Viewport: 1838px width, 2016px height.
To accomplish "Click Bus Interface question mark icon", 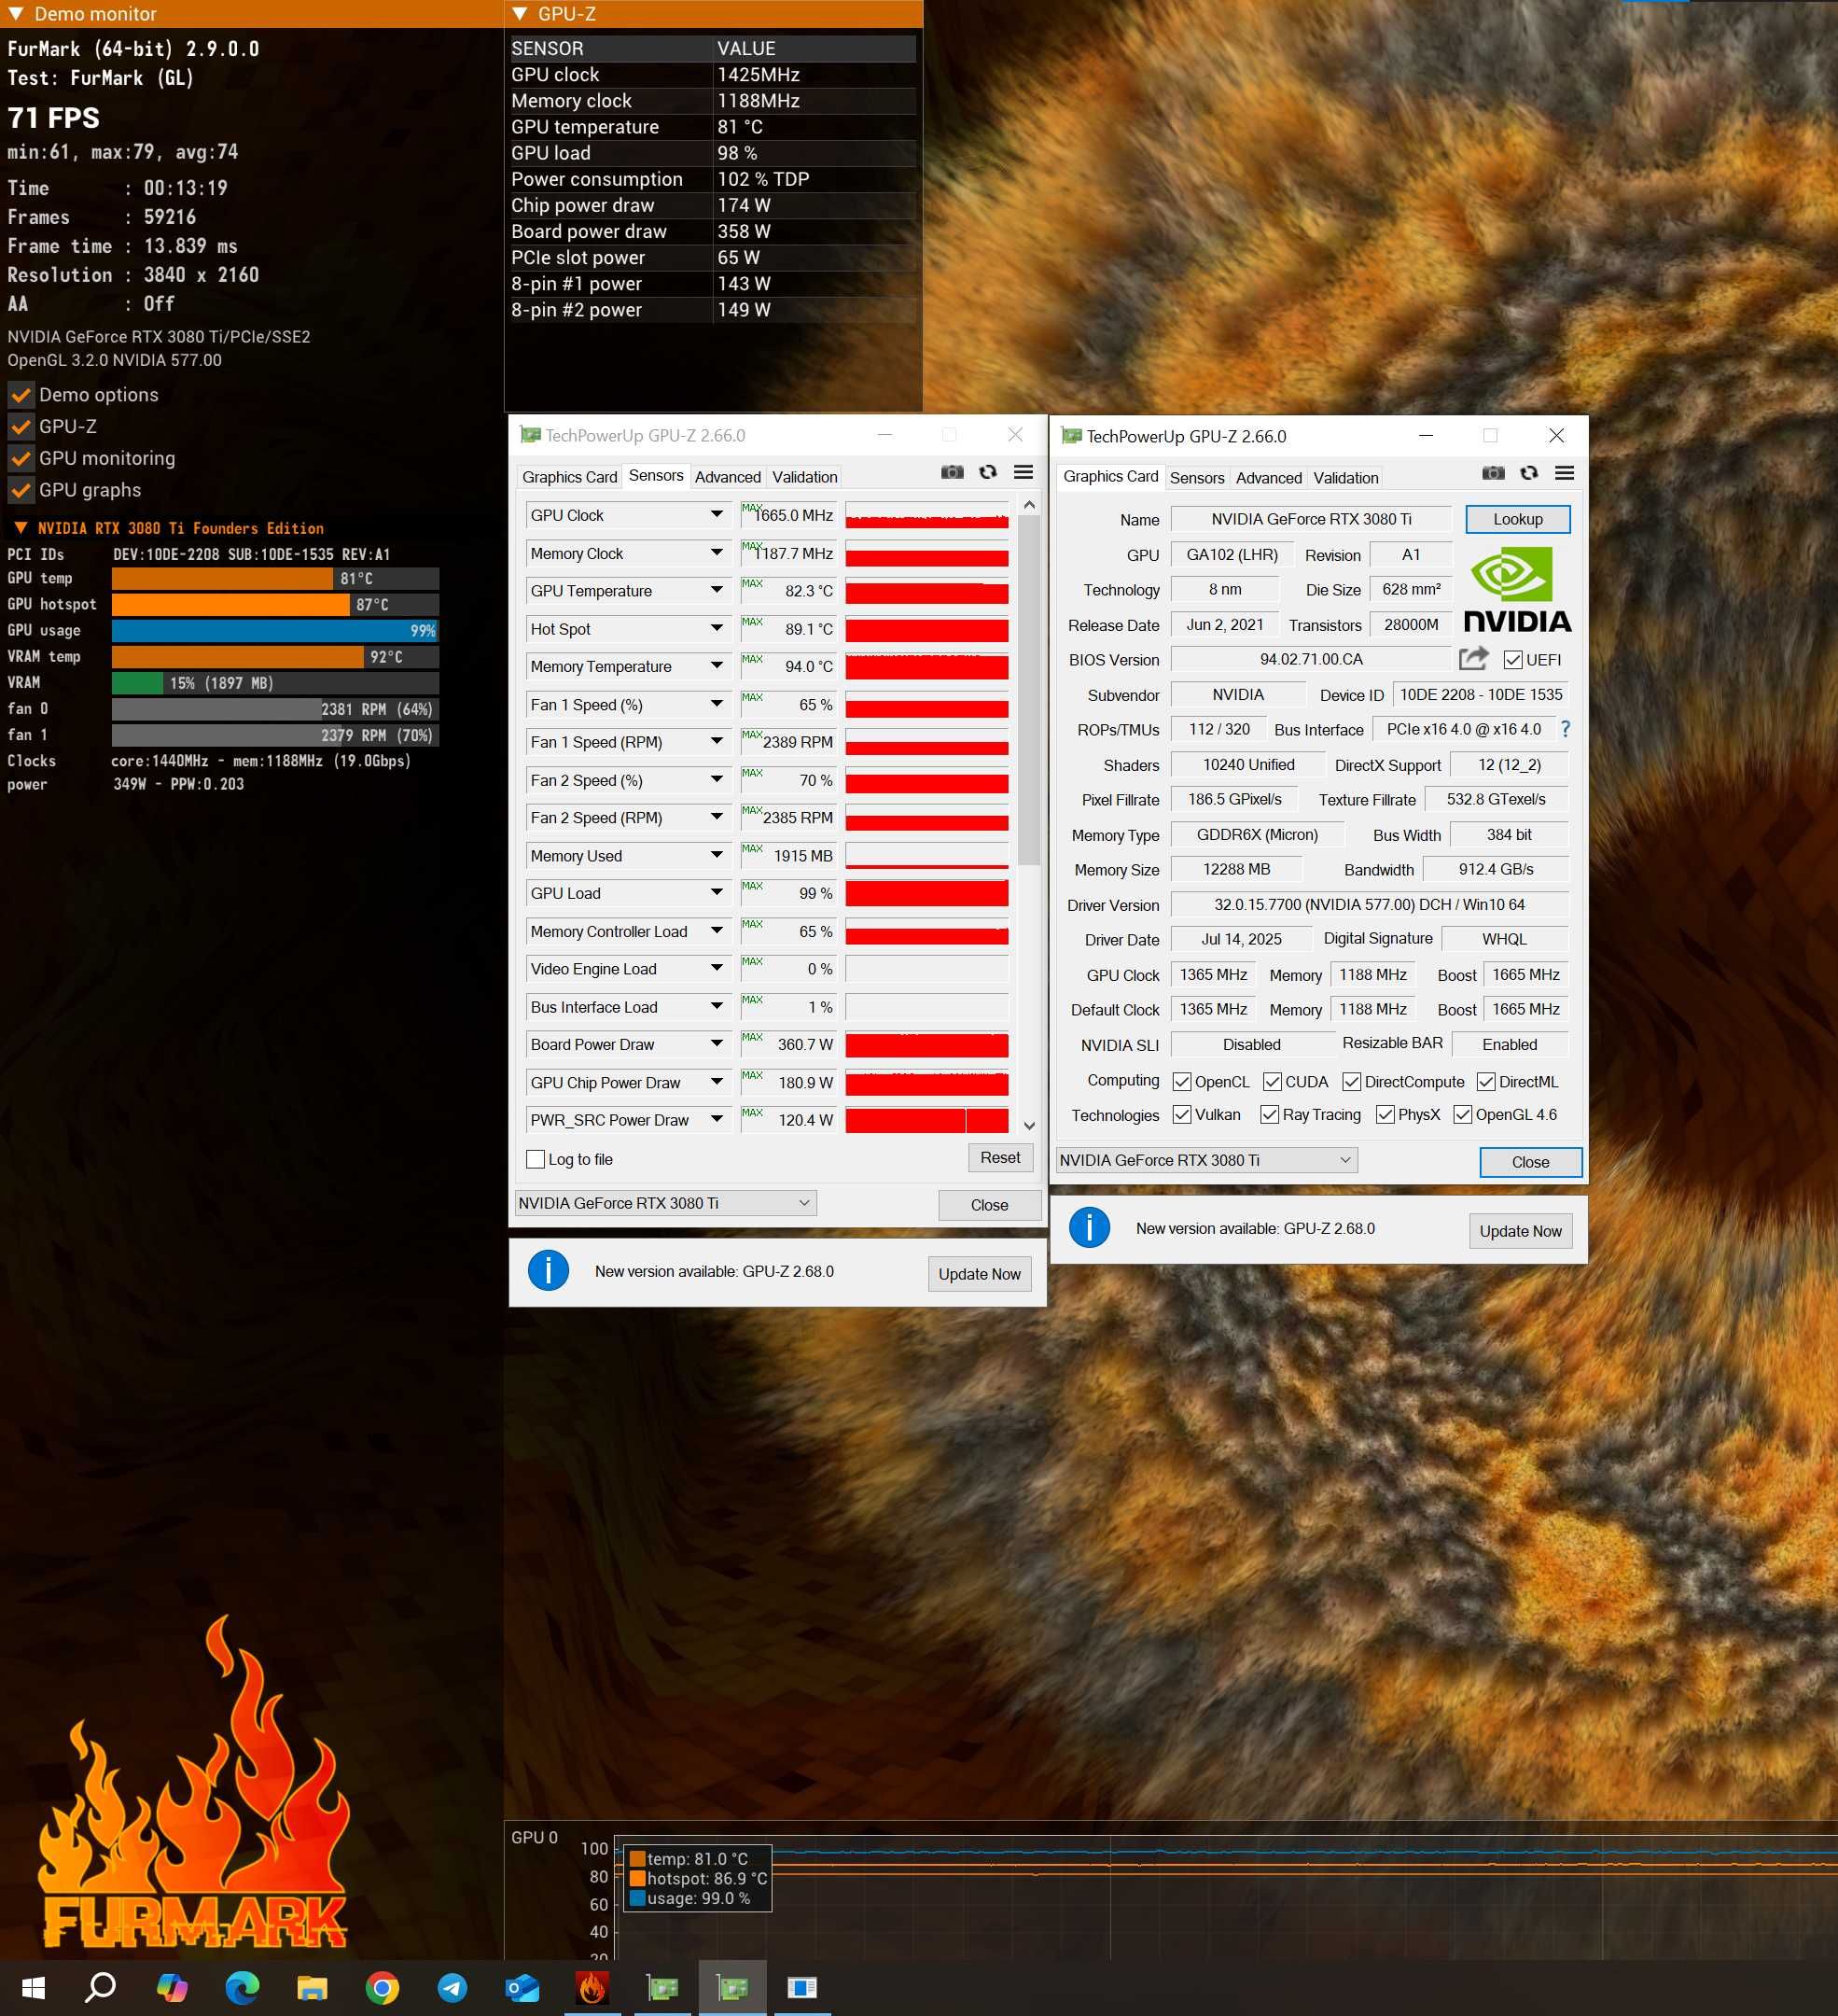I will point(1566,729).
